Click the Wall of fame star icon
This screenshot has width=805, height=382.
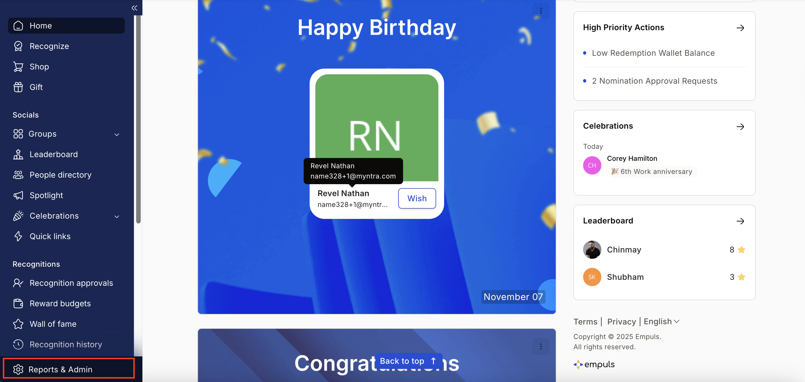(18, 324)
